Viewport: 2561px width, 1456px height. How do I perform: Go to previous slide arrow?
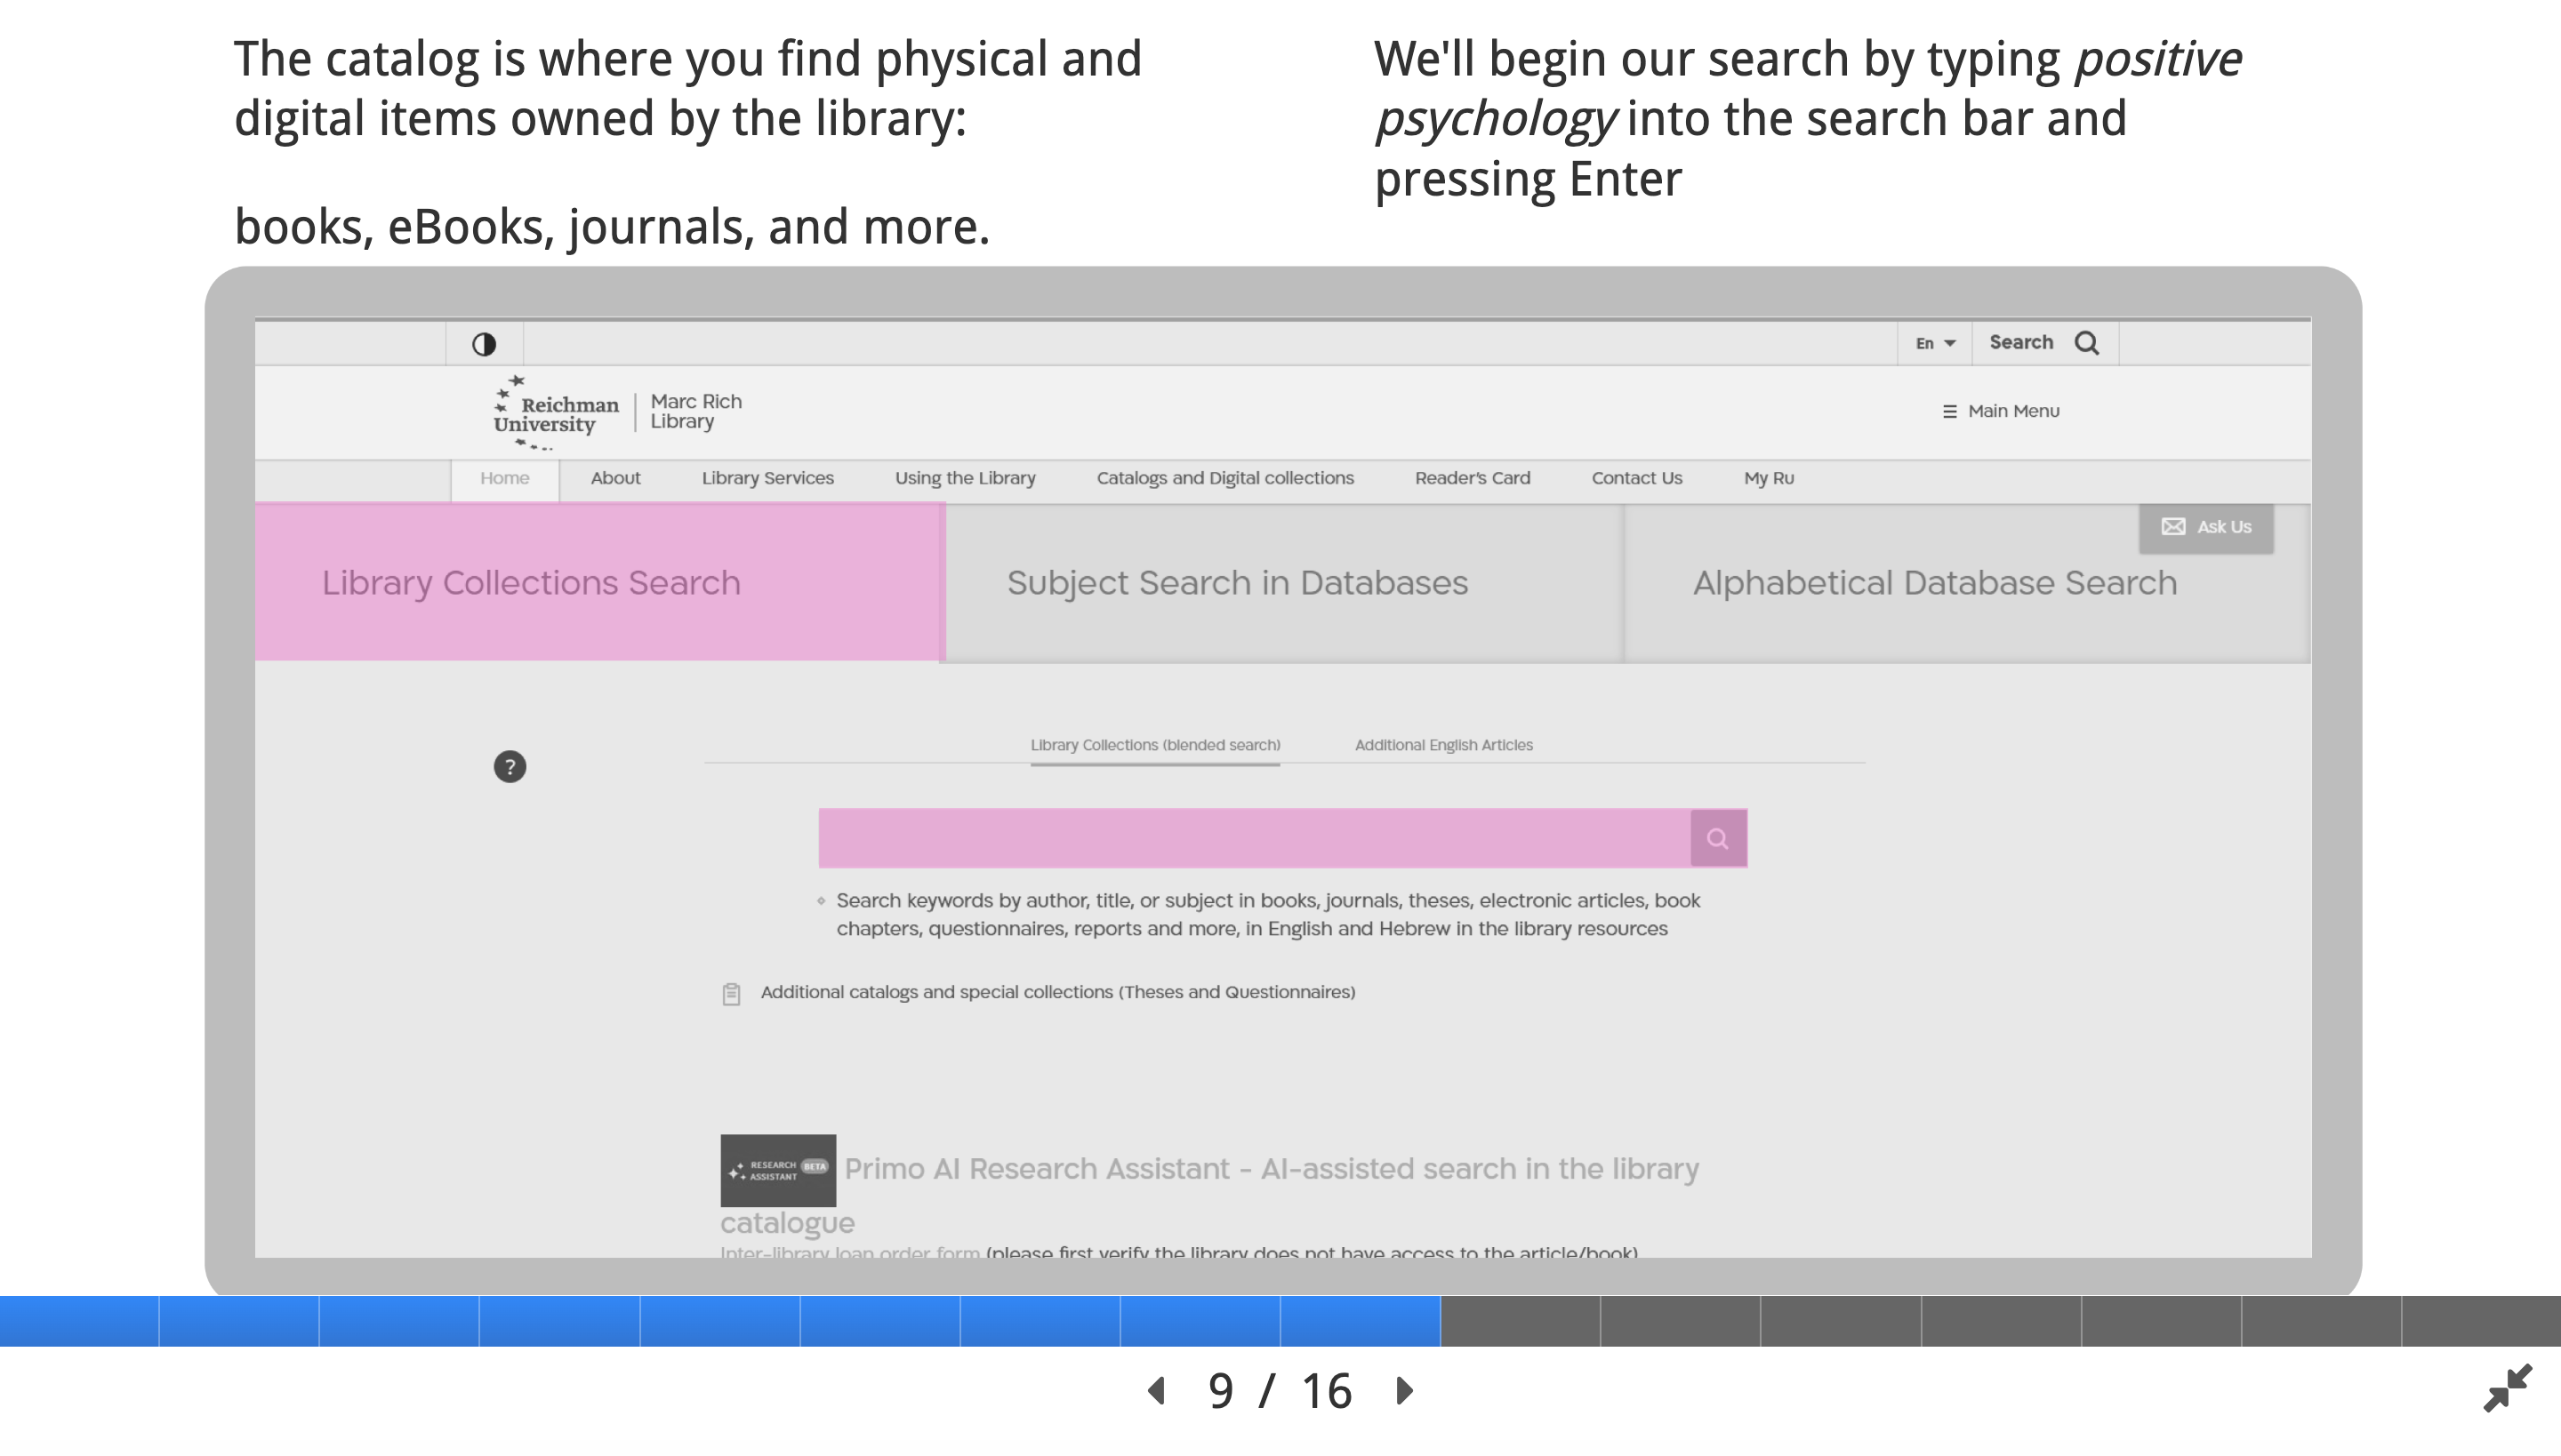coord(1158,1390)
